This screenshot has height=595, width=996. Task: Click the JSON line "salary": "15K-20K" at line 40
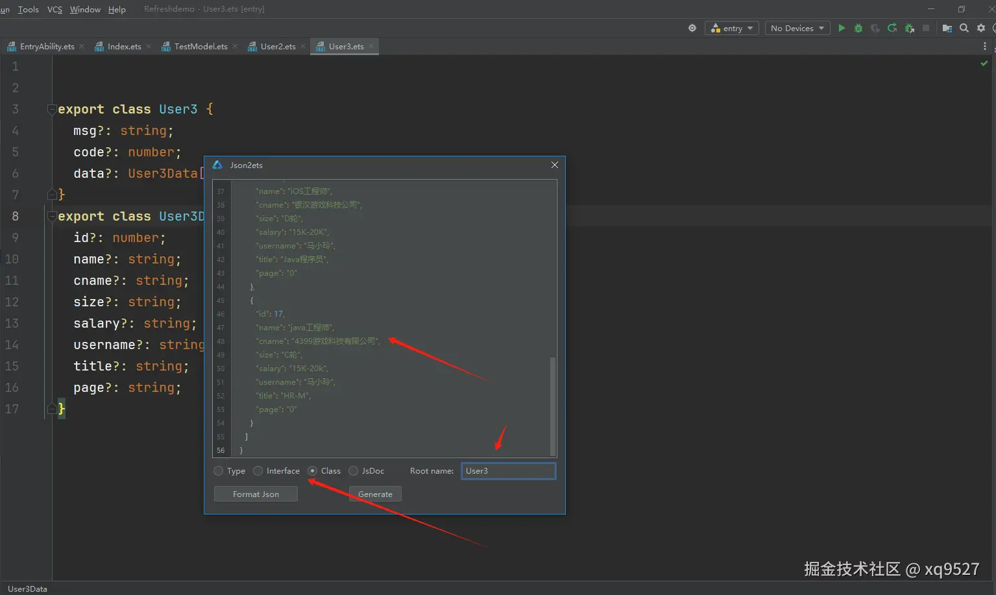(293, 232)
